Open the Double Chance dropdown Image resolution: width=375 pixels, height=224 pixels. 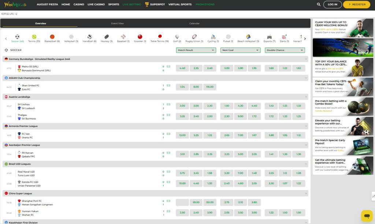pos(285,50)
